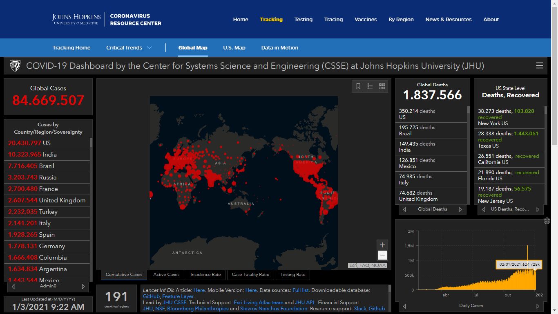Open the Bloomberg Philanthropies link

click(x=198, y=309)
